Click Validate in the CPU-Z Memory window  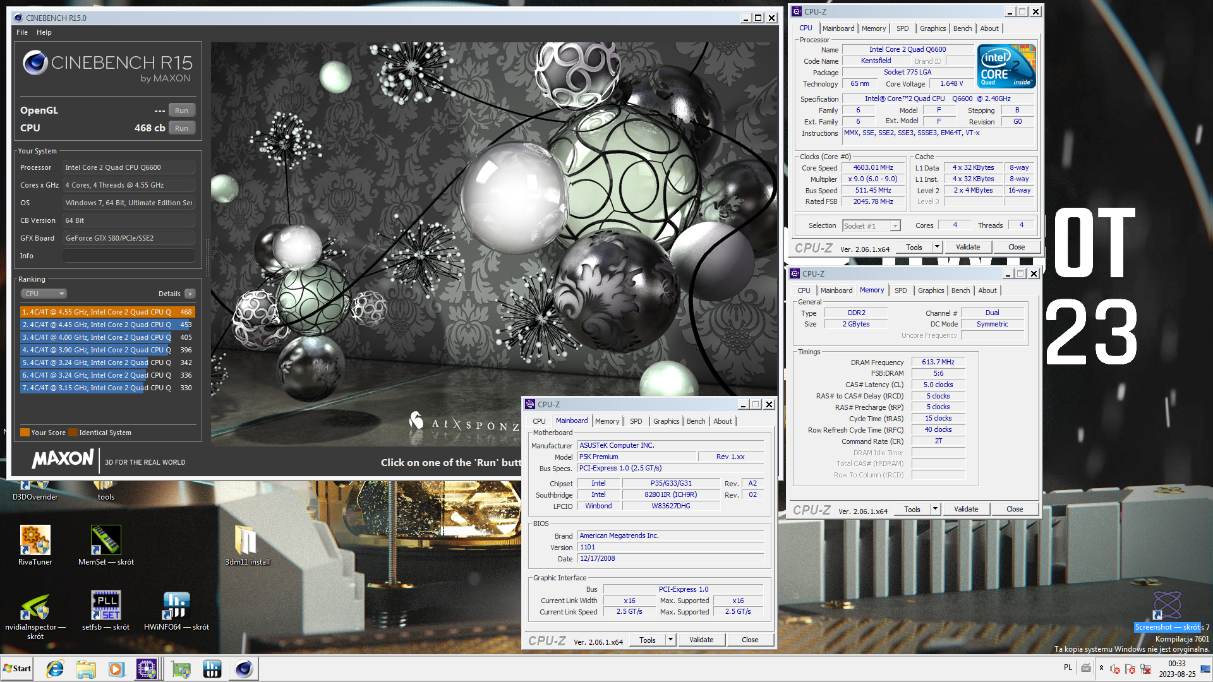click(966, 509)
